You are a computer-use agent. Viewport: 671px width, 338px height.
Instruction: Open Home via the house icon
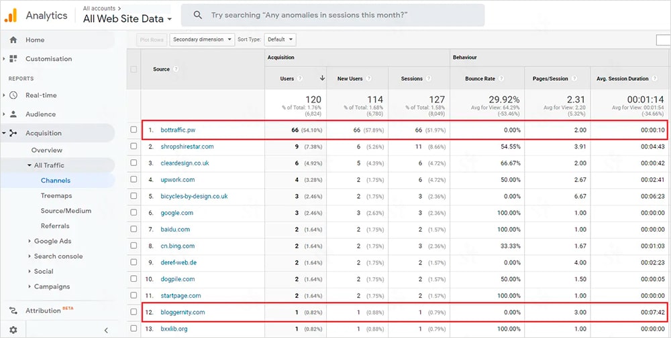[13, 39]
